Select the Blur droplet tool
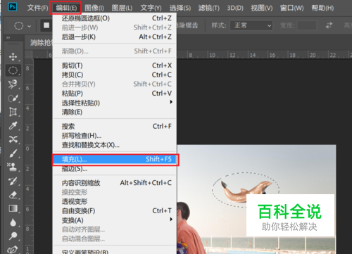 [x=13, y=222]
